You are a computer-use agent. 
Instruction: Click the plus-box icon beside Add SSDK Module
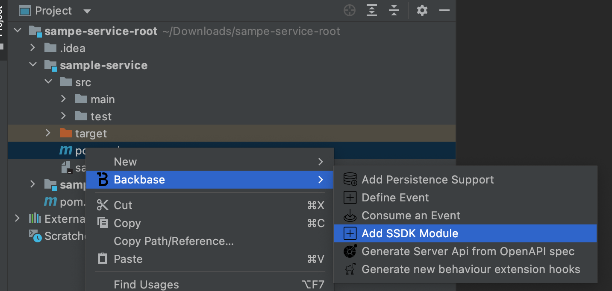tap(350, 233)
